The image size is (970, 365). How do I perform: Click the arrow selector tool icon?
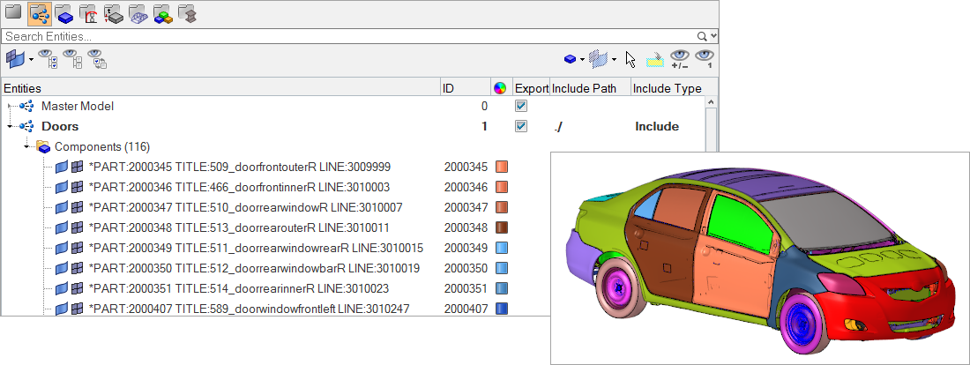coord(630,59)
